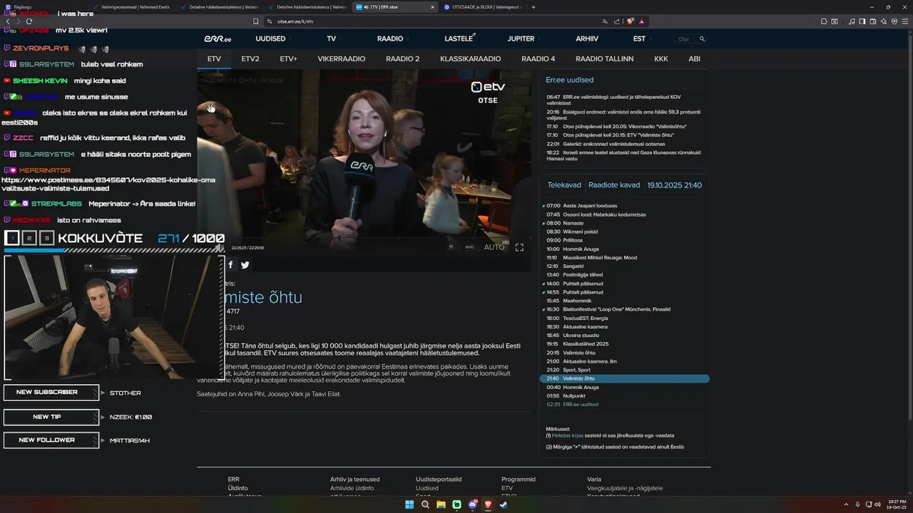913x513 pixels.
Task: Open the Brave Shields icon
Action: click(631, 21)
